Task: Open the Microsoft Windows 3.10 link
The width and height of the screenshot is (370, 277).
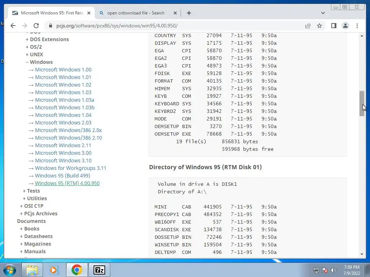Action: click(63, 161)
